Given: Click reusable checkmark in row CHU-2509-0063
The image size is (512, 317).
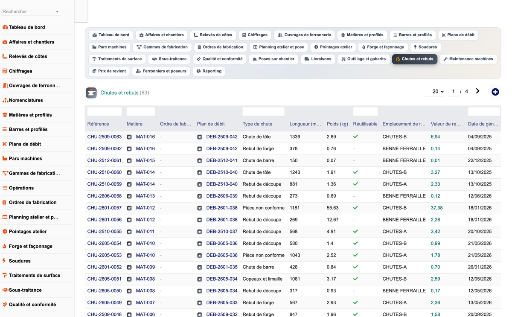Looking at the screenshot, I should tap(355, 137).
